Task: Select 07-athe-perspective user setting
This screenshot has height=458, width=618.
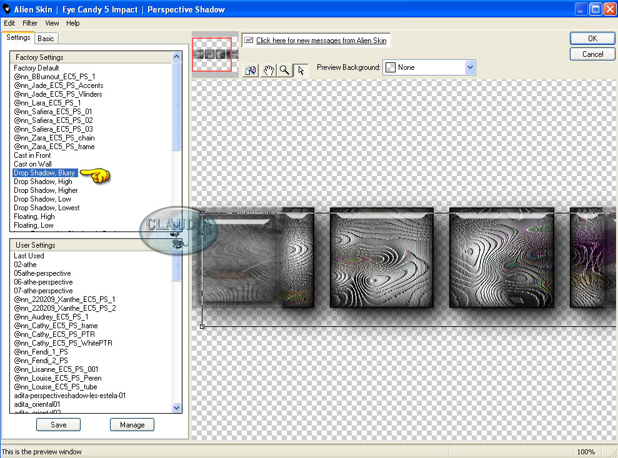Action: [x=43, y=291]
